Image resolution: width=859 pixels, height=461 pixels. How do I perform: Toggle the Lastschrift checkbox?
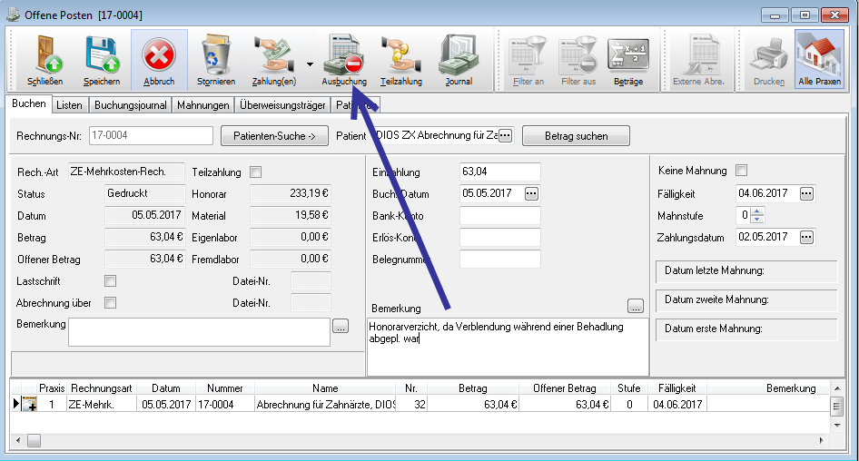pos(110,281)
